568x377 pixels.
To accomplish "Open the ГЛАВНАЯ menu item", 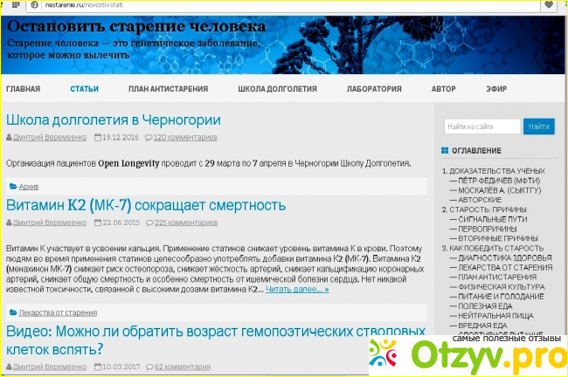I will tap(24, 89).
